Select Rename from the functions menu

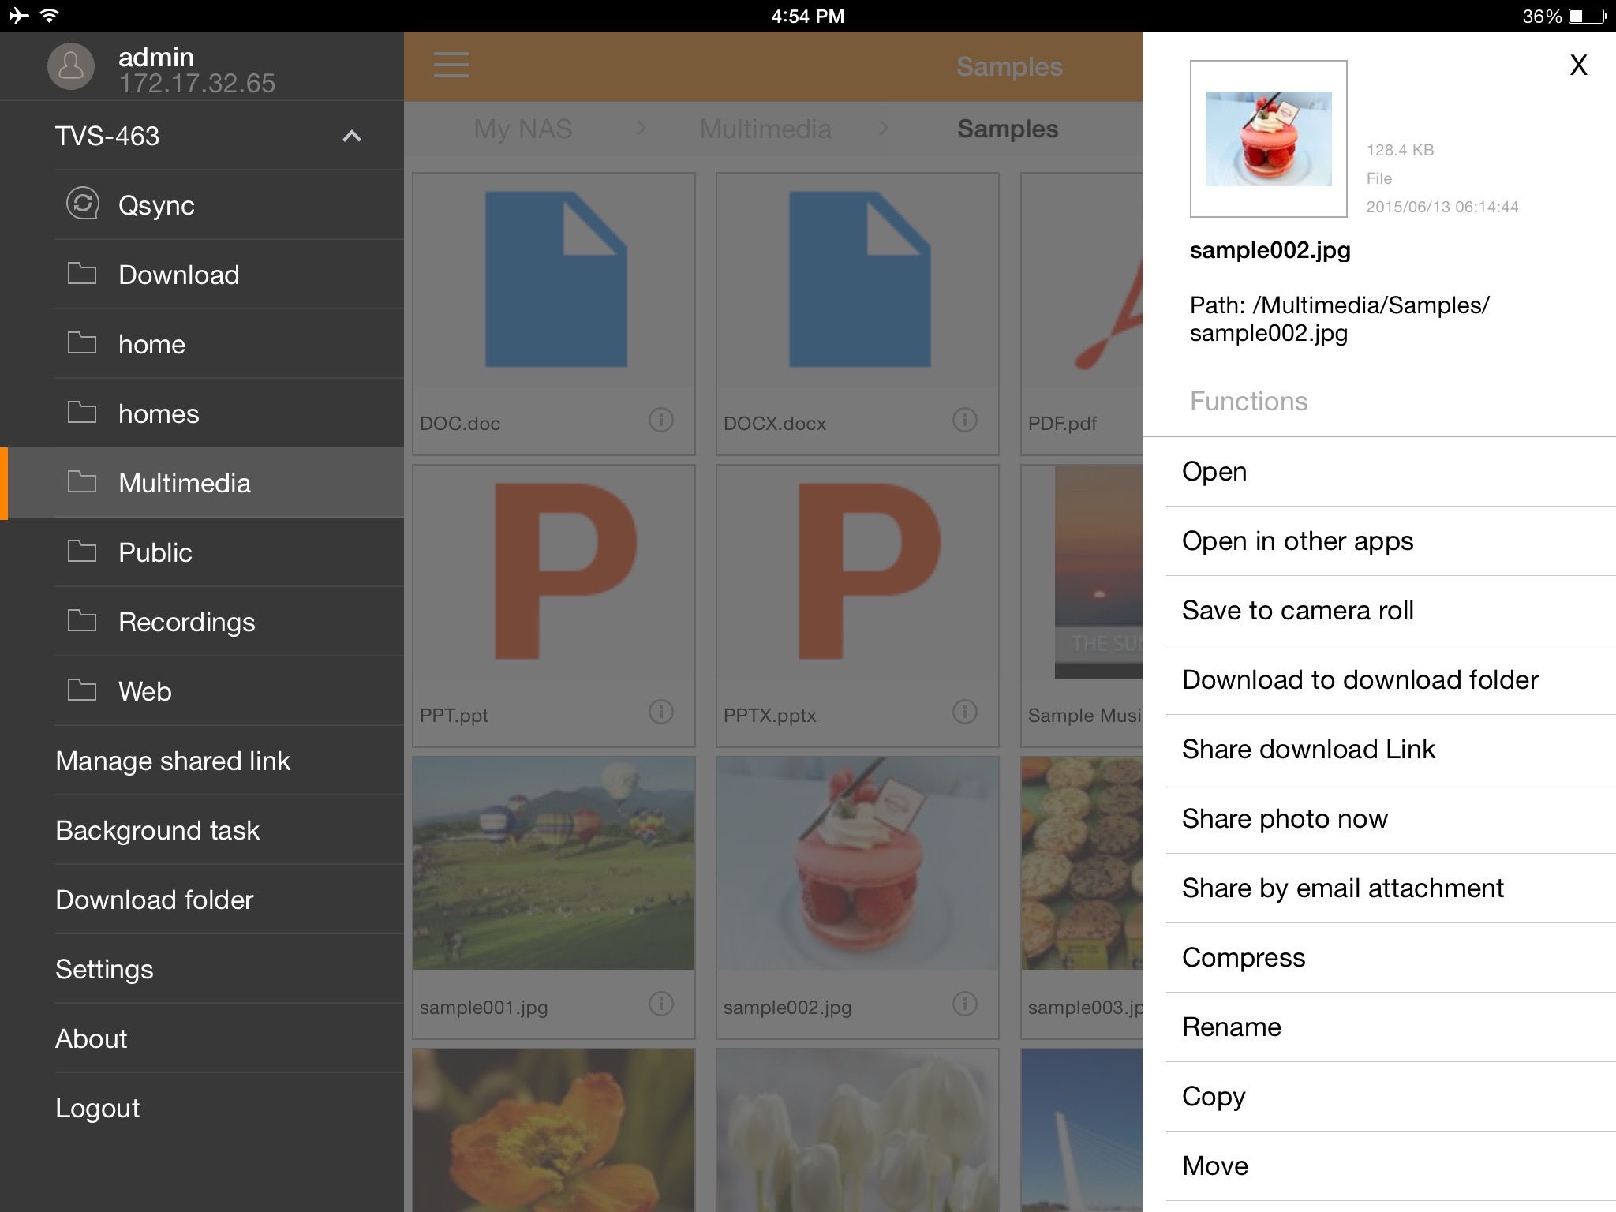click(x=1232, y=1026)
